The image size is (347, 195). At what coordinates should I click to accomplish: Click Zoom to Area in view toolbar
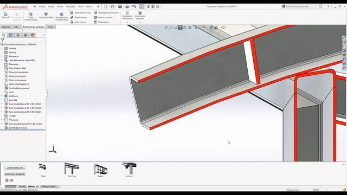(x=171, y=28)
